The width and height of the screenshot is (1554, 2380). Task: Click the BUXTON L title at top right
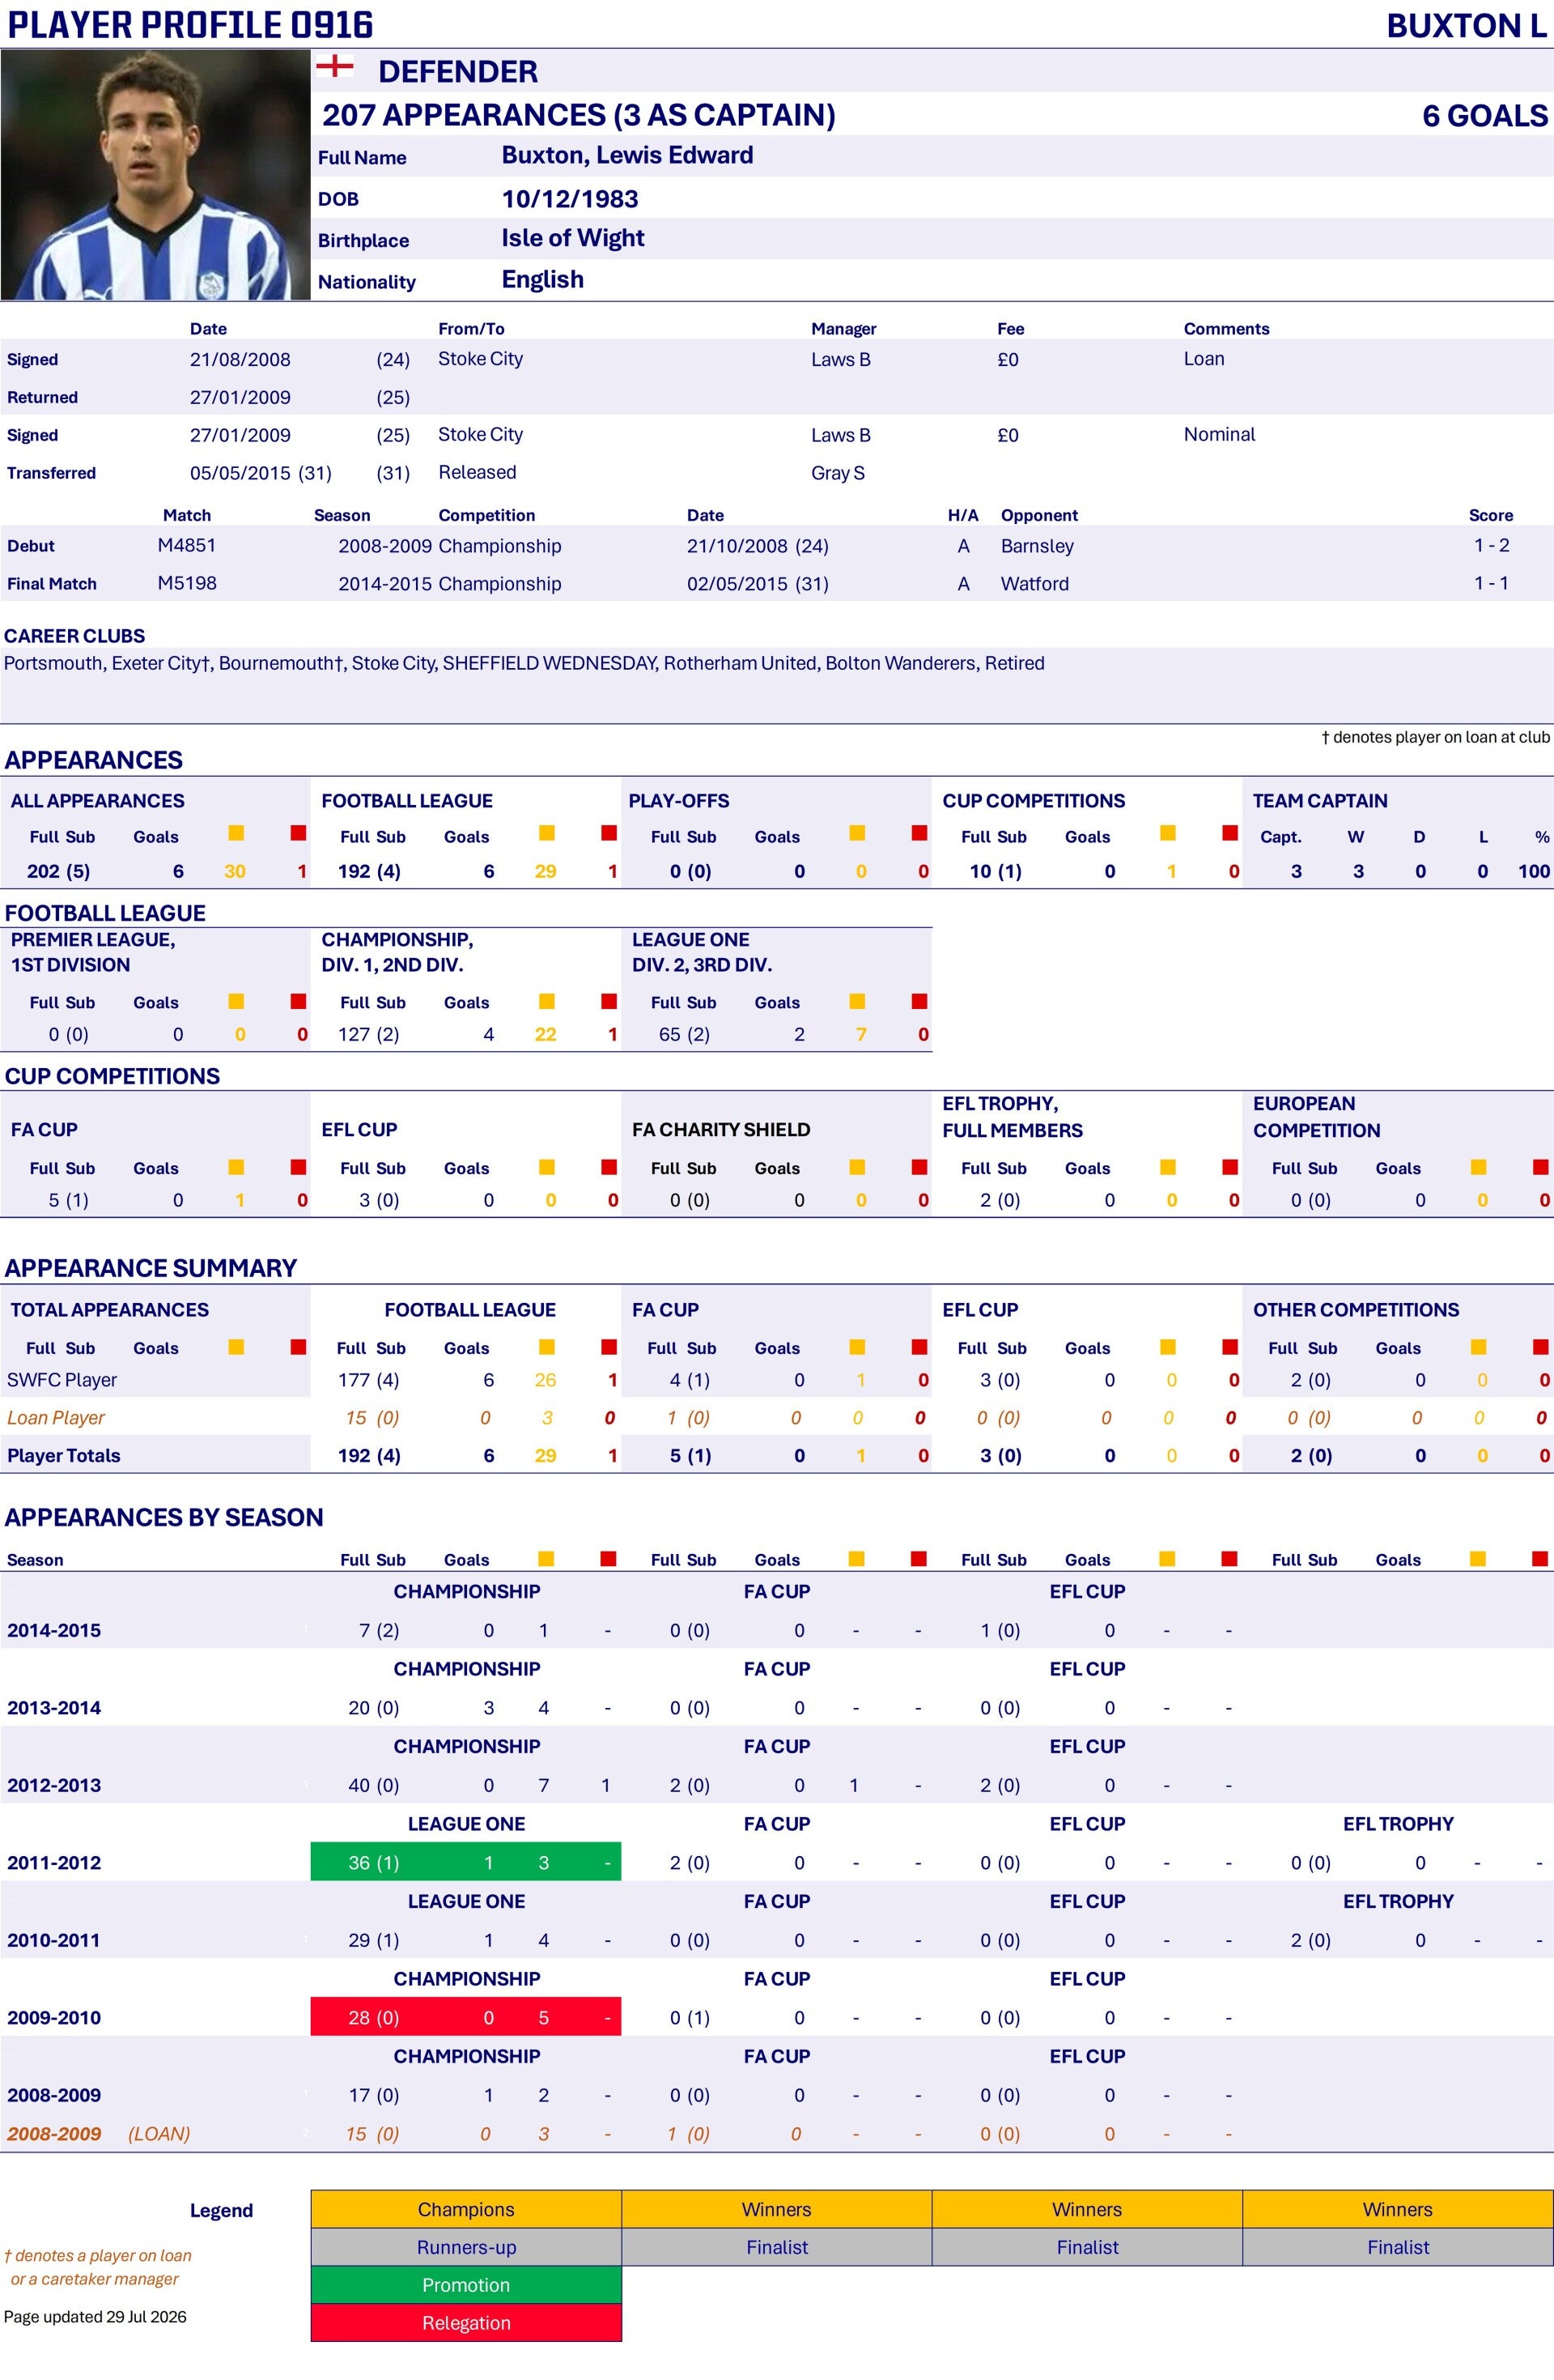tap(1467, 26)
